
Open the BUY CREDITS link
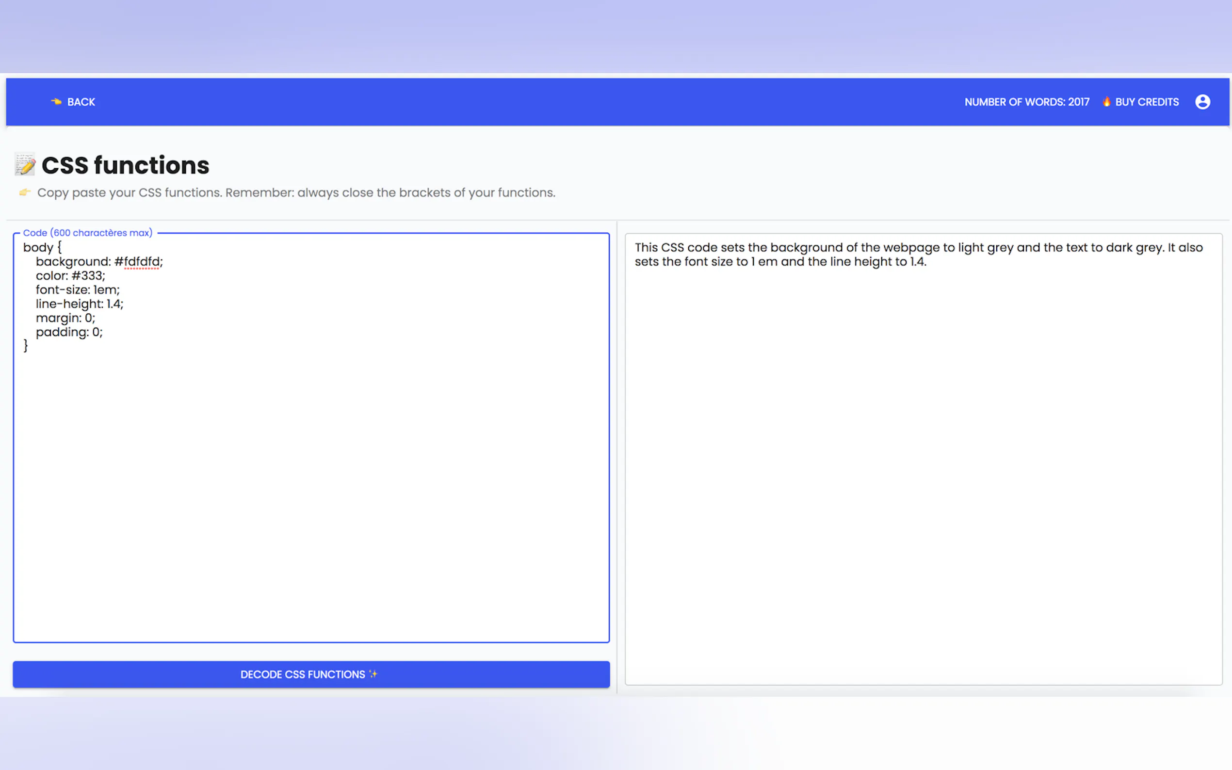click(1147, 102)
